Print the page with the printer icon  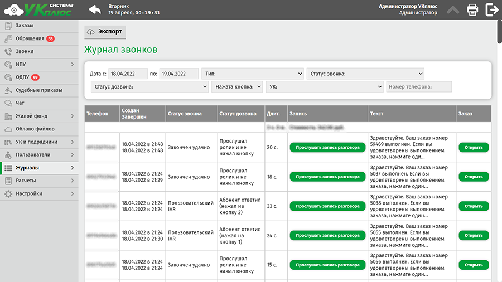point(472,9)
